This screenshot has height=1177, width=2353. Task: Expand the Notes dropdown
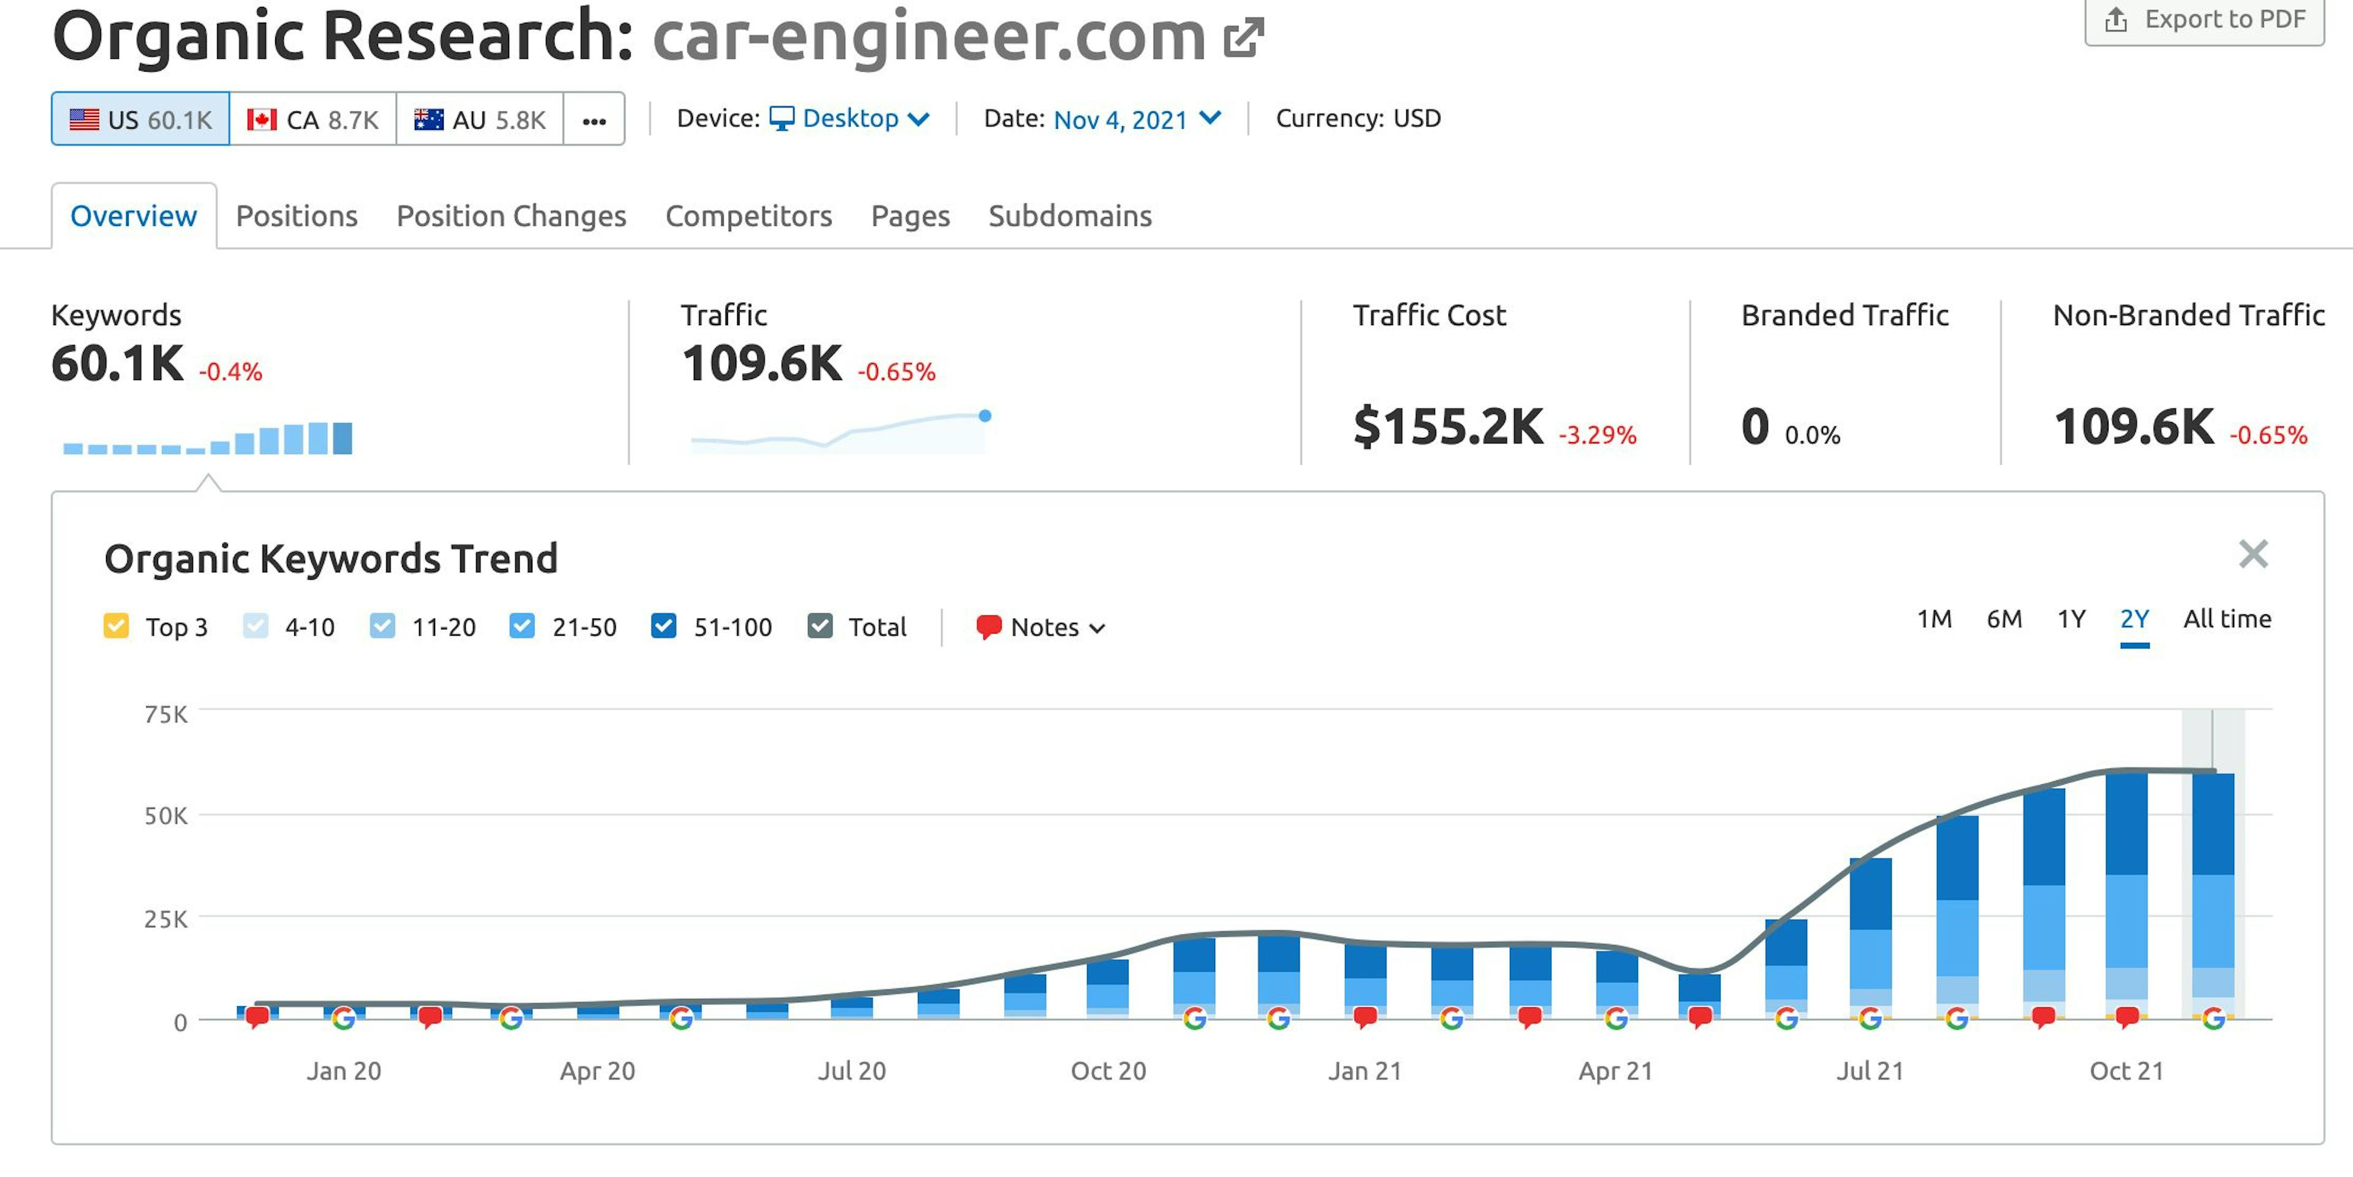coord(1098,628)
